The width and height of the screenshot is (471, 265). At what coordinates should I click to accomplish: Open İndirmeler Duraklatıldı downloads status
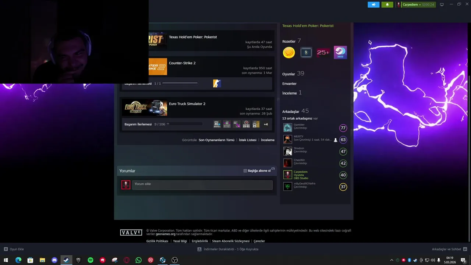click(x=228, y=249)
